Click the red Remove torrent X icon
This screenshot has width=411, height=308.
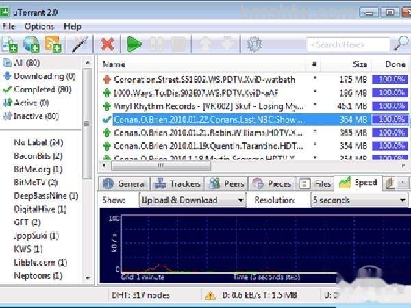(108, 44)
